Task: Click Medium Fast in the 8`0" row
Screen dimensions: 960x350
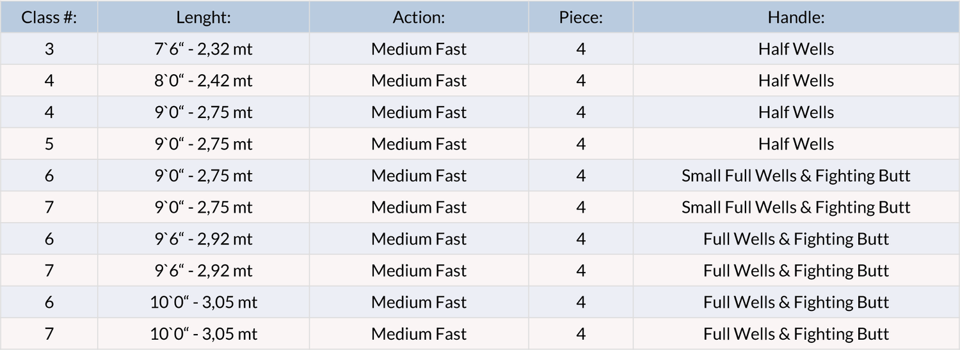Action: pos(419,81)
